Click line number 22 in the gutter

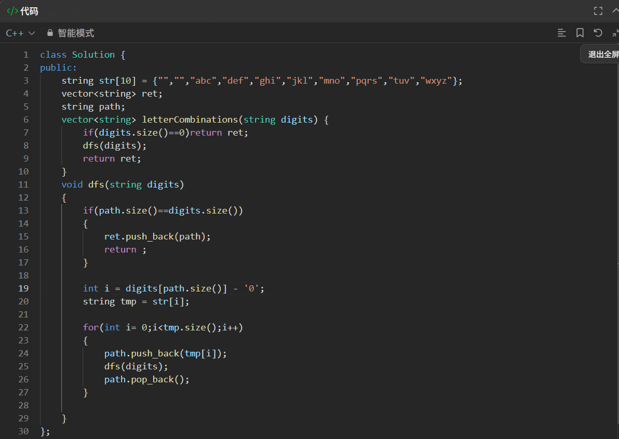coord(23,327)
